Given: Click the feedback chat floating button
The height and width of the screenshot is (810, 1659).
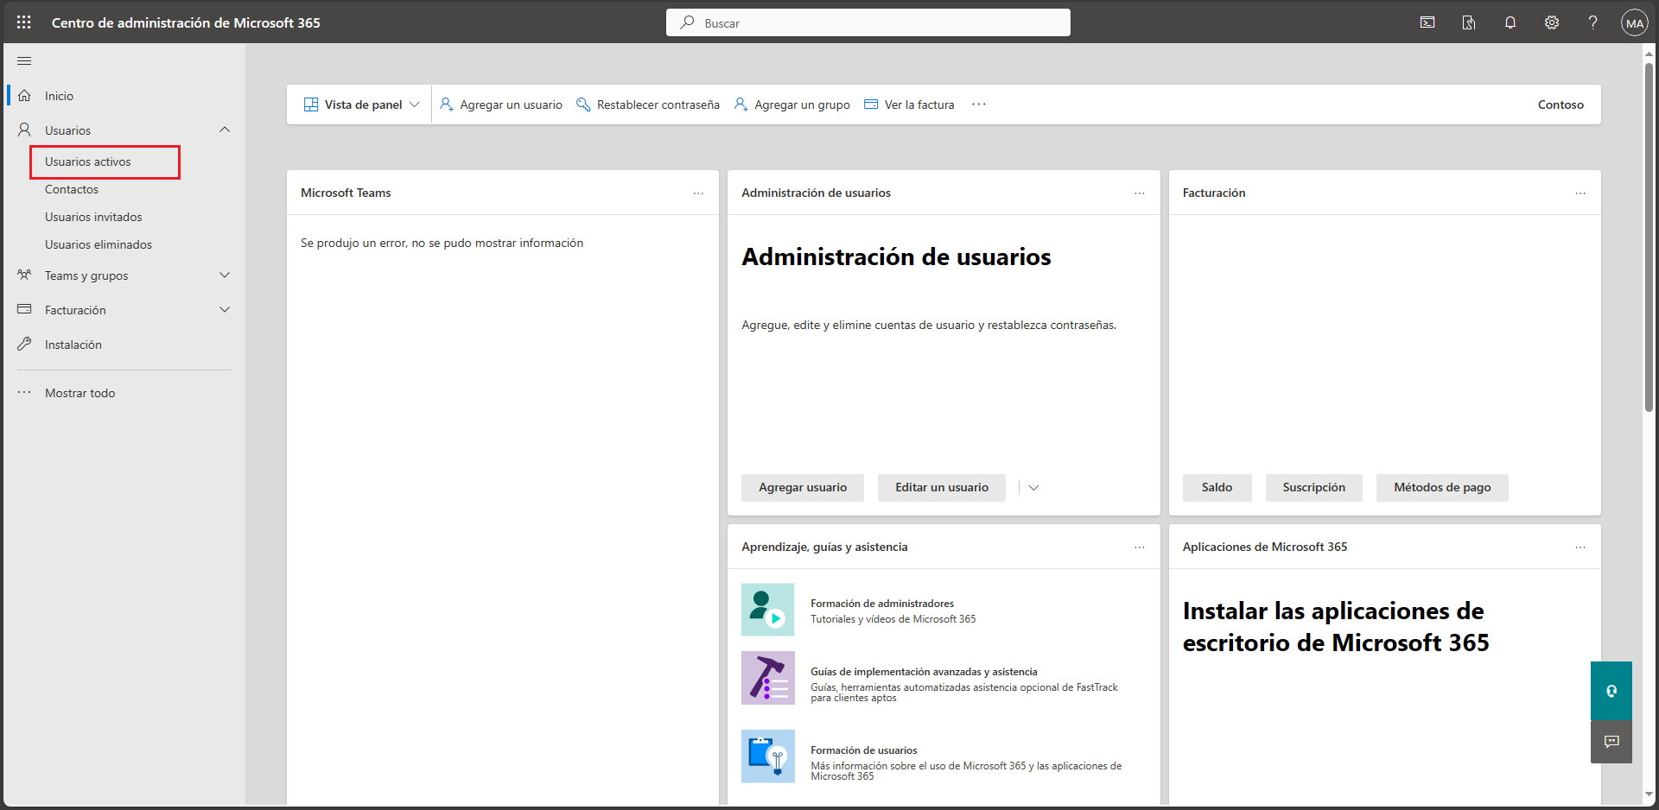Looking at the screenshot, I should tap(1611, 742).
